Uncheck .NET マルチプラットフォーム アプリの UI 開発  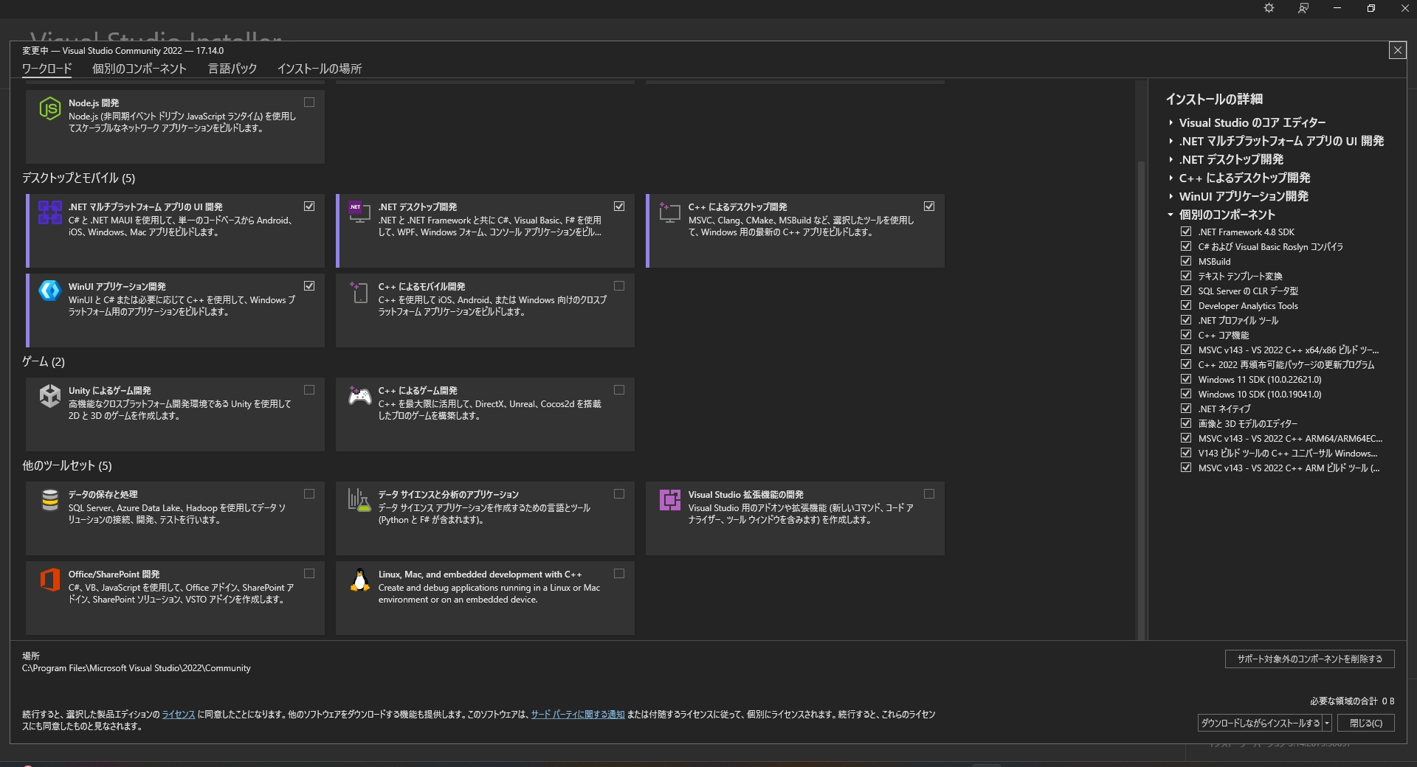[309, 206]
